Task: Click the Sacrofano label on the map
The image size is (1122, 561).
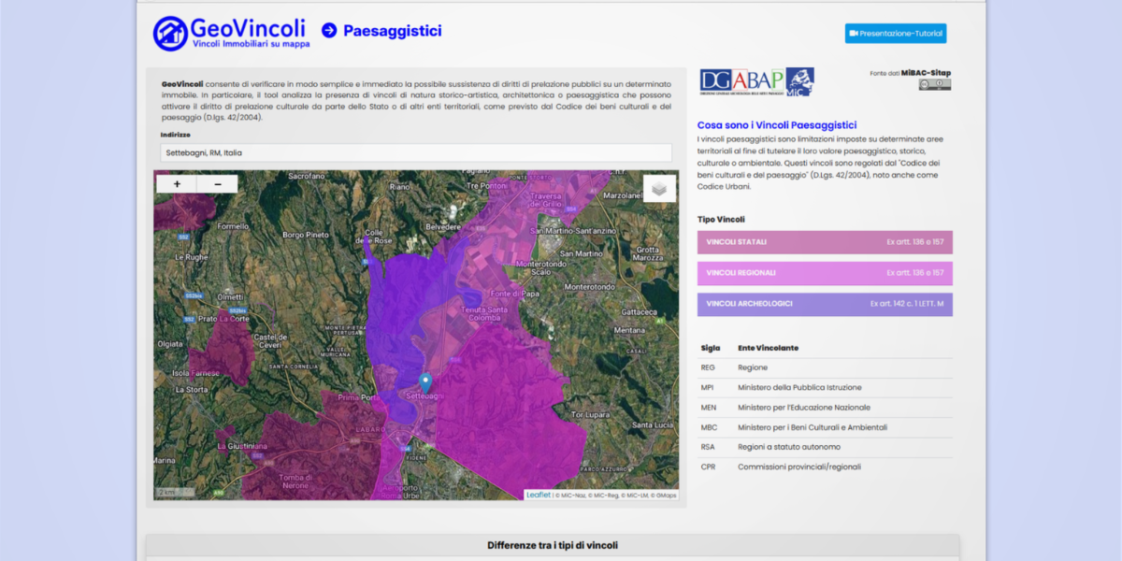Action: point(306,176)
